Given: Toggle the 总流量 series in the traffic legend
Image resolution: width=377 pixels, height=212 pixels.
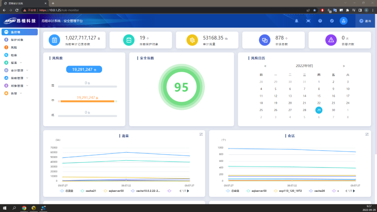Looking at the screenshot, I should 67,191.
